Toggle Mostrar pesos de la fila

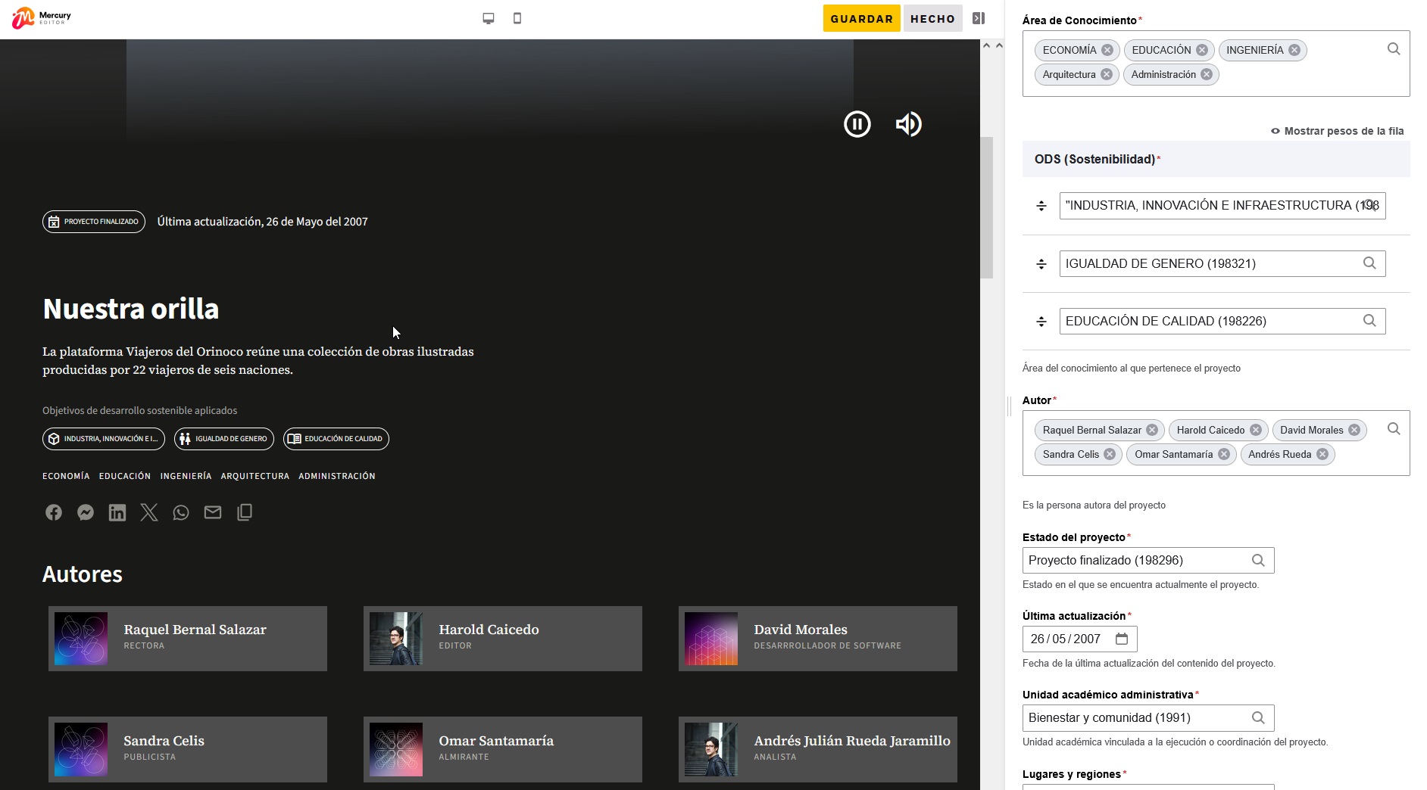coord(1337,131)
